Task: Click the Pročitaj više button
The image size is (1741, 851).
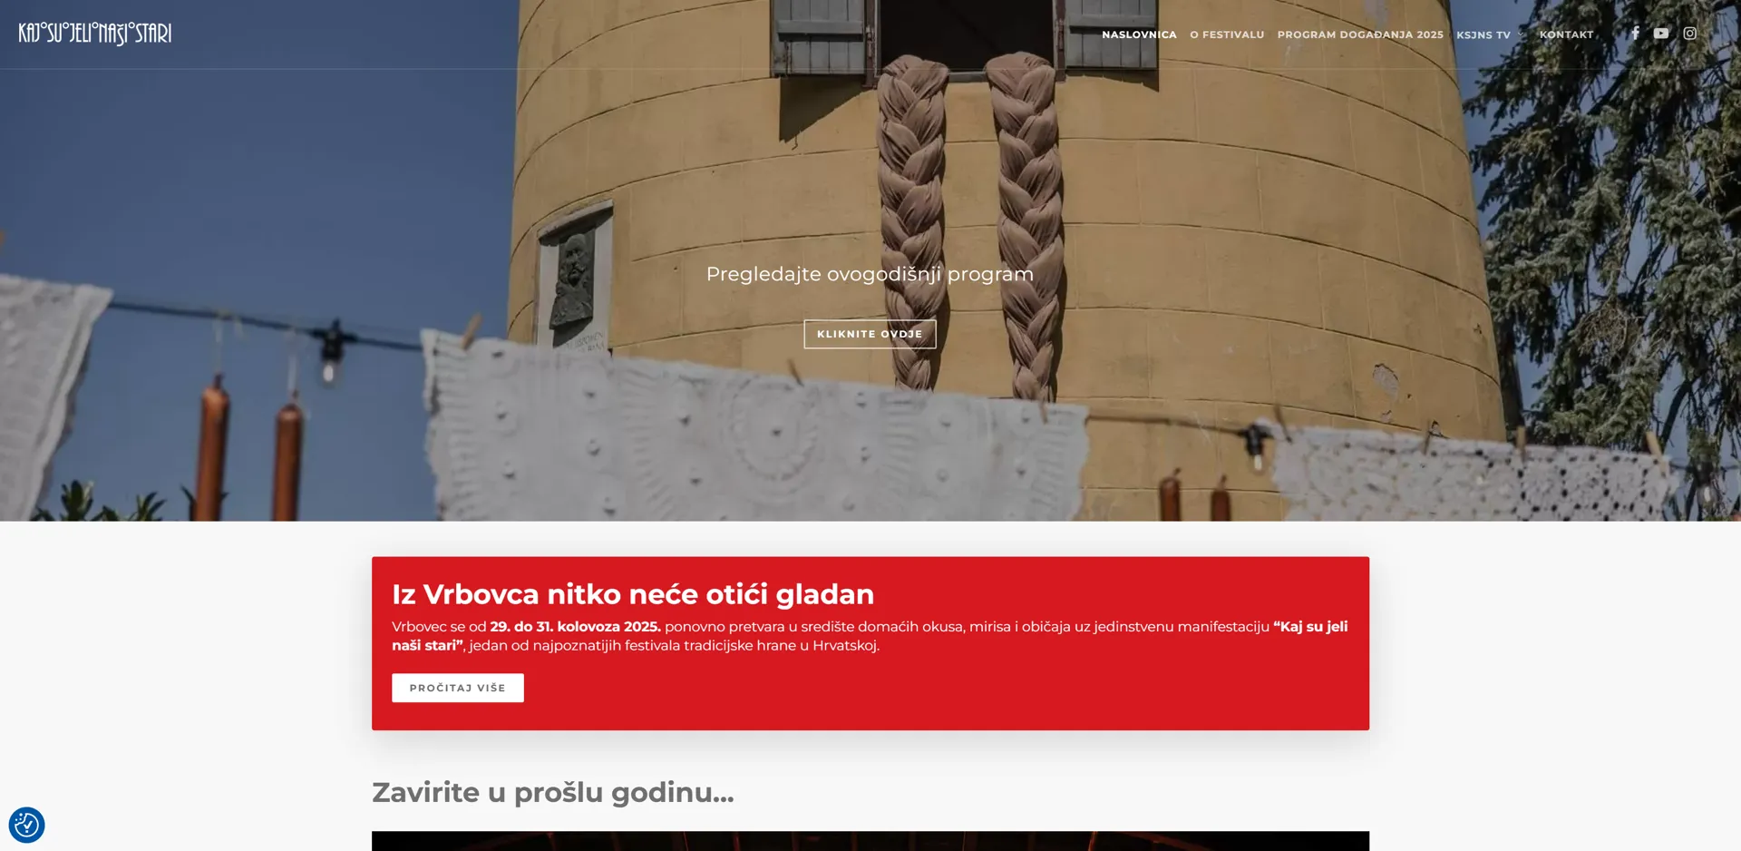Action: coord(457,688)
